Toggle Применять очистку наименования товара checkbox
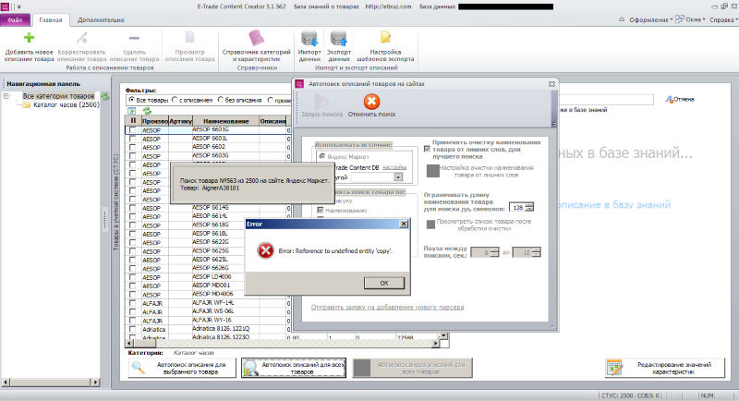Image resolution: width=739 pixels, height=401 pixels. pyautogui.click(x=427, y=149)
